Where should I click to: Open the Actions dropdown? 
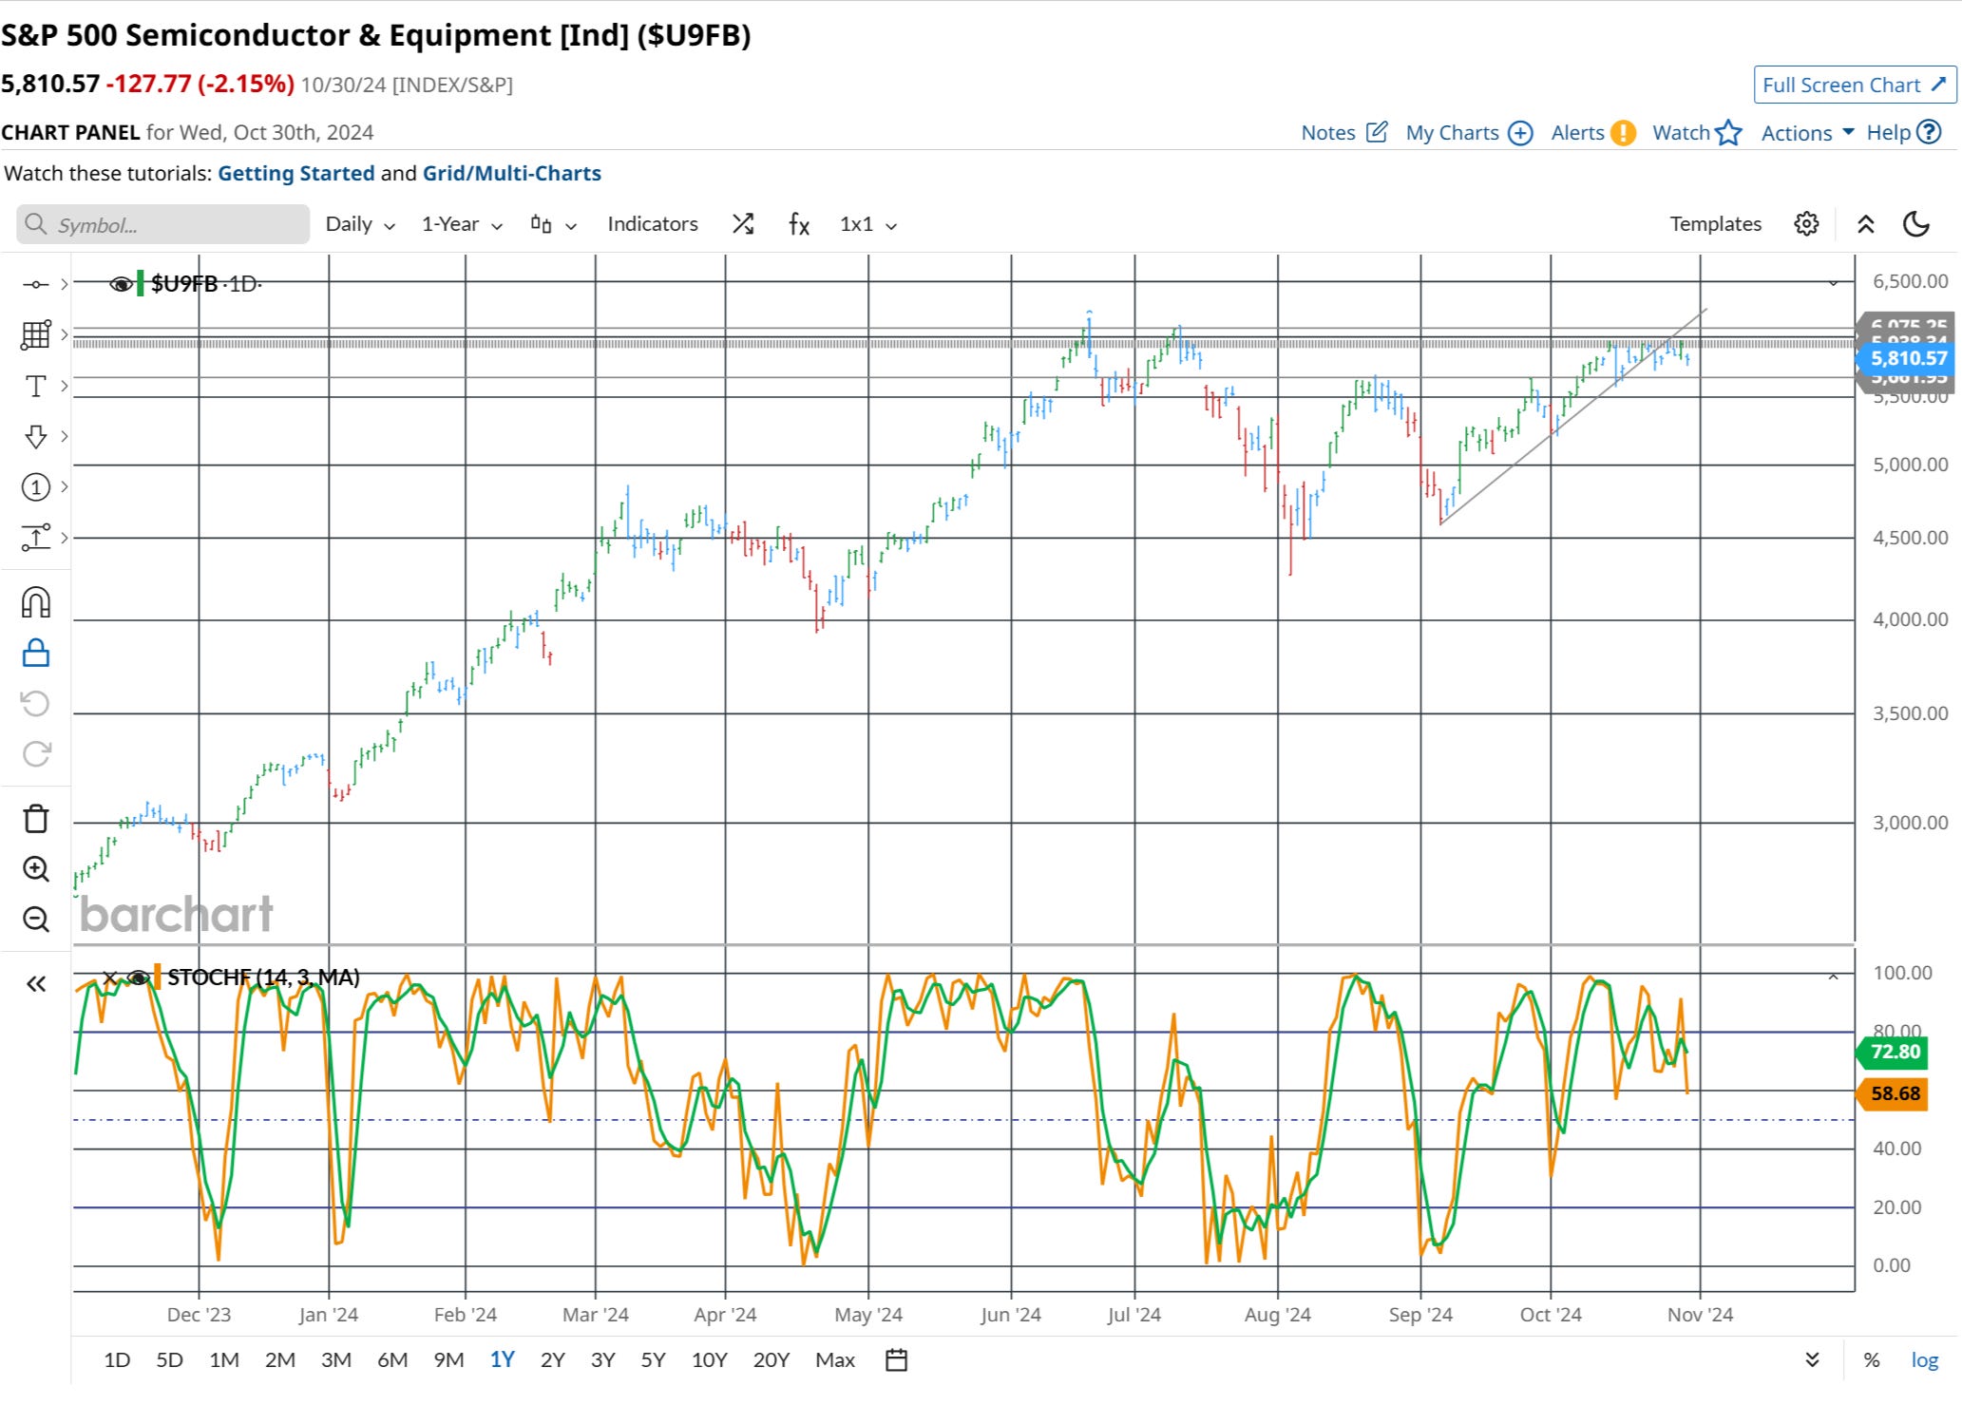(1807, 133)
